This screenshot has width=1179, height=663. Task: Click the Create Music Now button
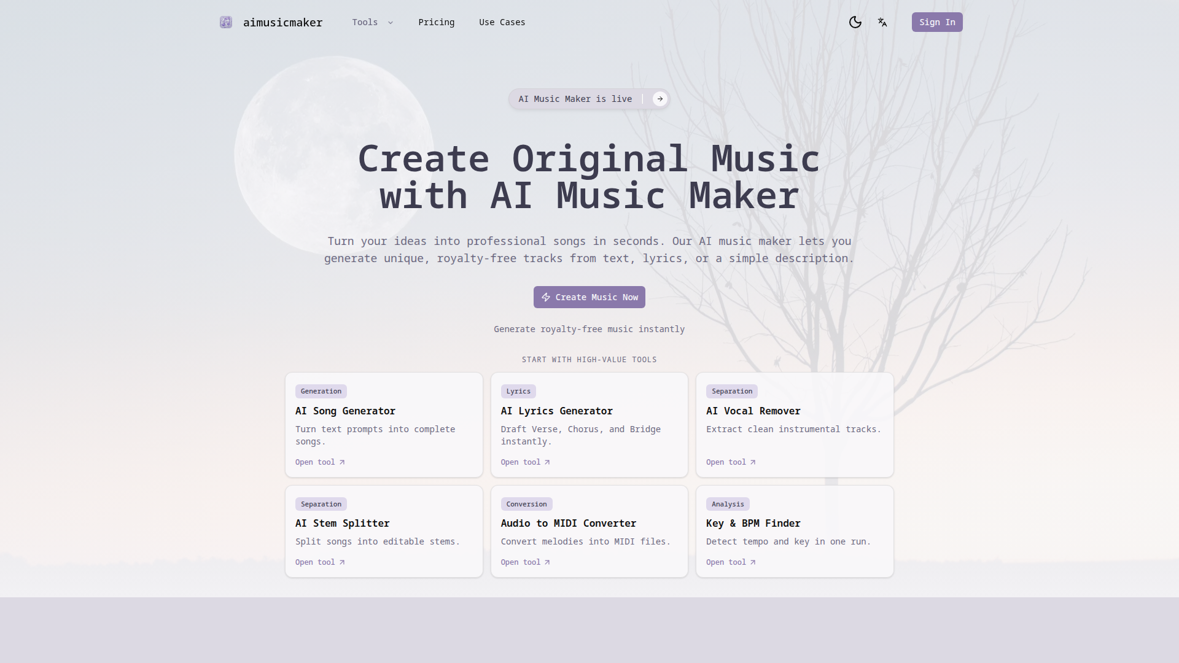point(589,297)
